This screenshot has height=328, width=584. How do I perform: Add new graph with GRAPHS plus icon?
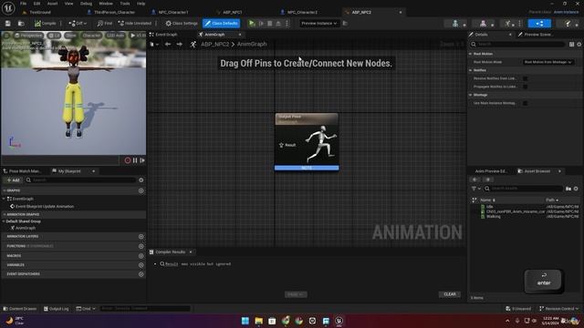(x=141, y=190)
